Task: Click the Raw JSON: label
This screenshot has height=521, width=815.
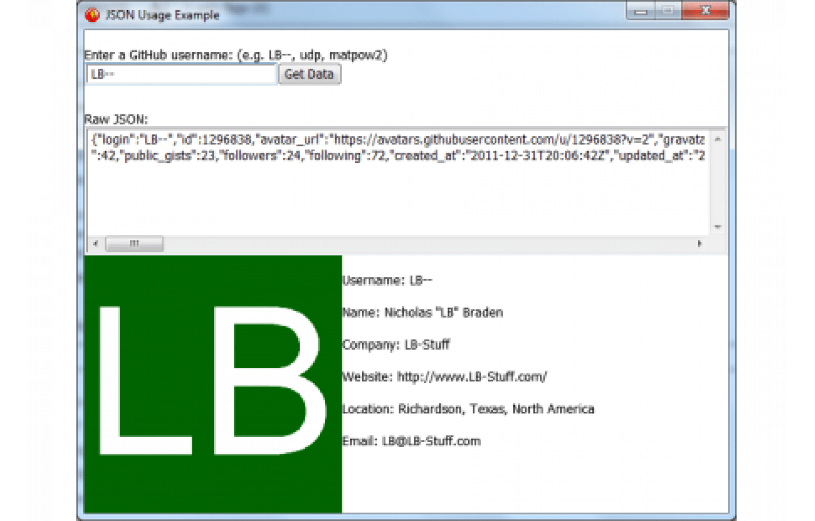Action: 116,120
